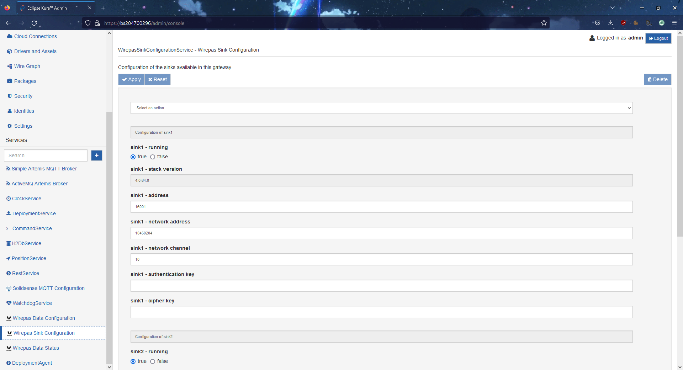Open the Wire Graph page

tap(27, 66)
